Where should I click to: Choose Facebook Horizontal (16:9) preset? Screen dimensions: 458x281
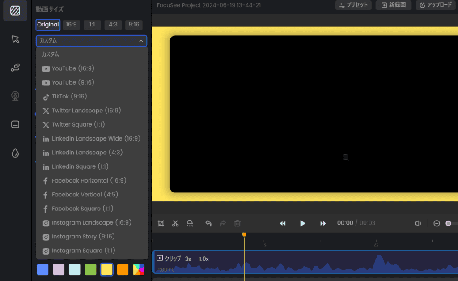point(92,181)
